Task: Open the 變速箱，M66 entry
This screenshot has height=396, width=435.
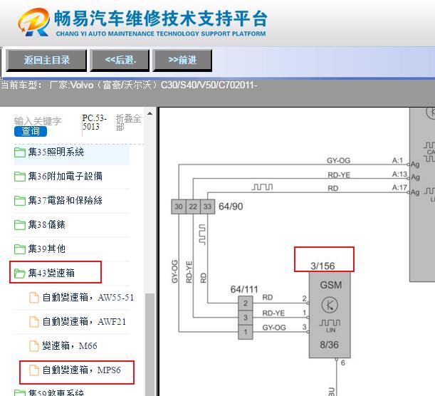Action: [x=70, y=345]
